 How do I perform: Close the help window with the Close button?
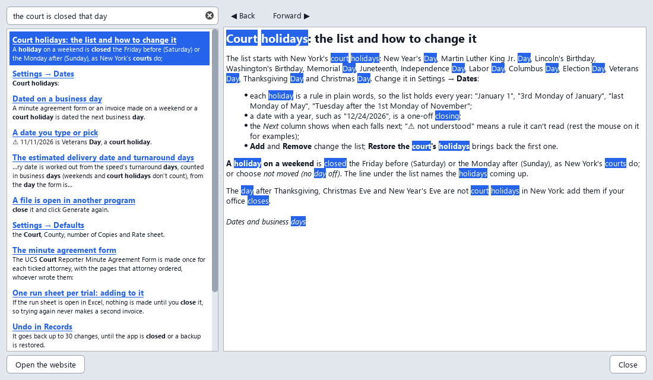coord(627,365)
